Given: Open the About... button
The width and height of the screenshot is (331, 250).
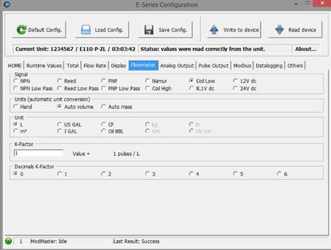Looking at the screenshot, I should click(306, 49).
